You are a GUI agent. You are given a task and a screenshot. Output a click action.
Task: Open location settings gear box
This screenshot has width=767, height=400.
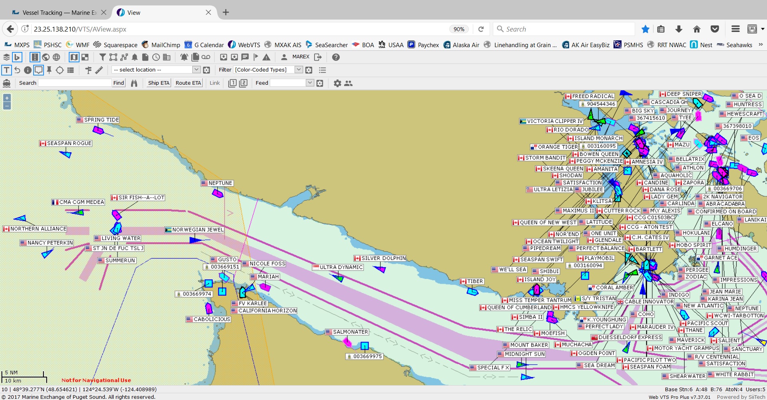(x=207, y=70)
